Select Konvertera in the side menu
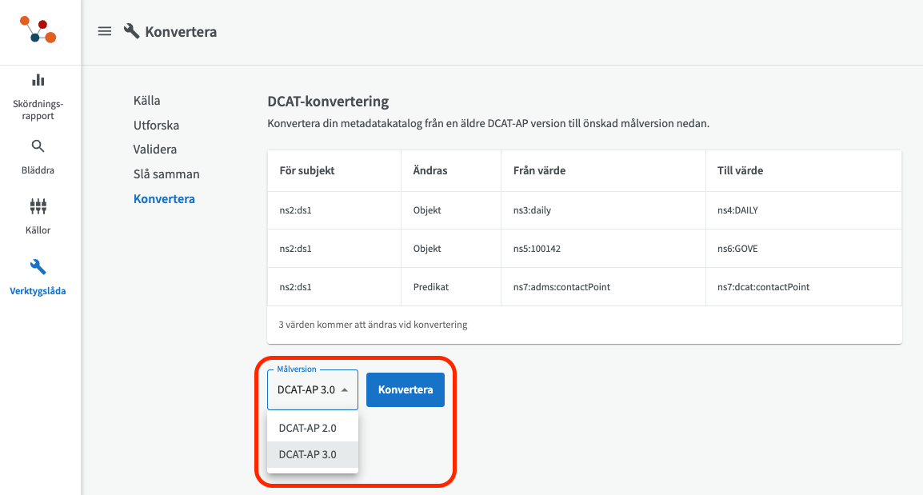 tap(164, 198)
